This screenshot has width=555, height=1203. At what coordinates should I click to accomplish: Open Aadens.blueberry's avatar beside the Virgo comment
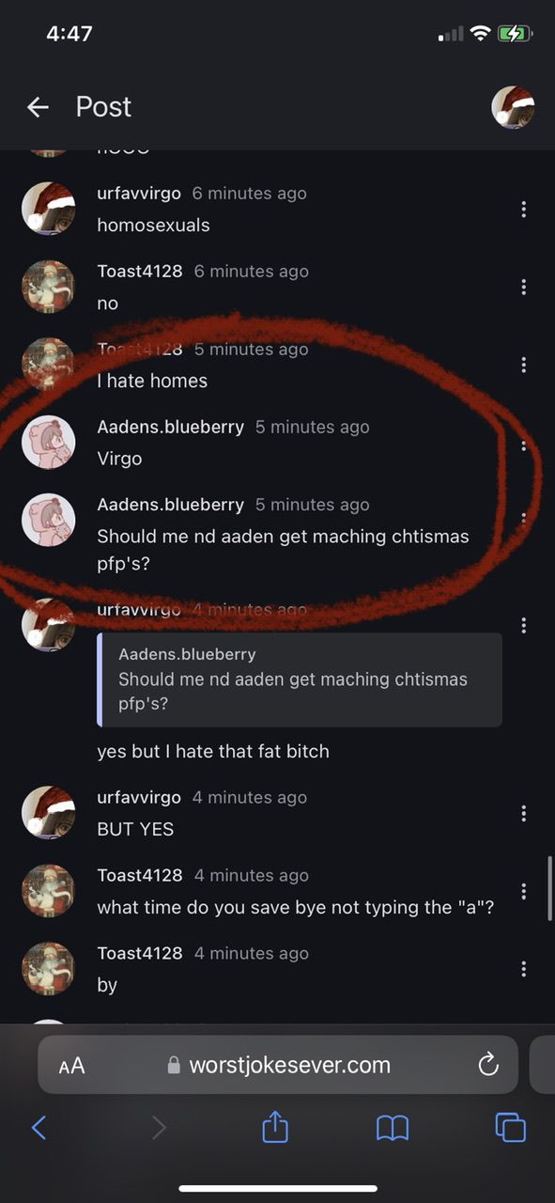pyautogui.click(x=48, y=442)
